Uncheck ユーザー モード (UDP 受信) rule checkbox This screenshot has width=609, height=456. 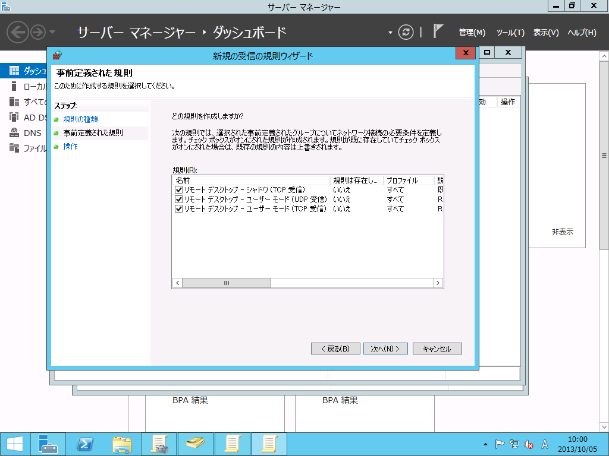(178, 199)
